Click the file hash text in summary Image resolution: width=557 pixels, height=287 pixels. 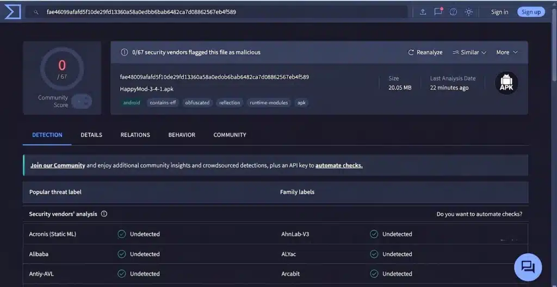click(x=214, y=77)
